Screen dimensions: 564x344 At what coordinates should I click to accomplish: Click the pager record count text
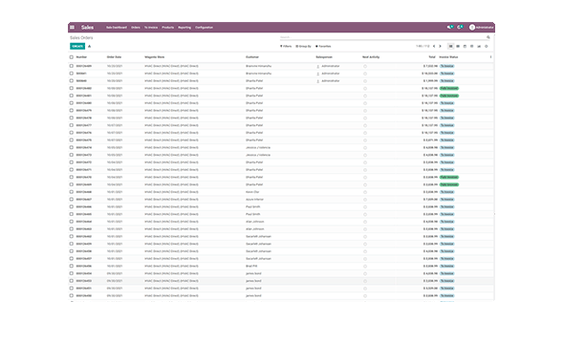point(423,47)
